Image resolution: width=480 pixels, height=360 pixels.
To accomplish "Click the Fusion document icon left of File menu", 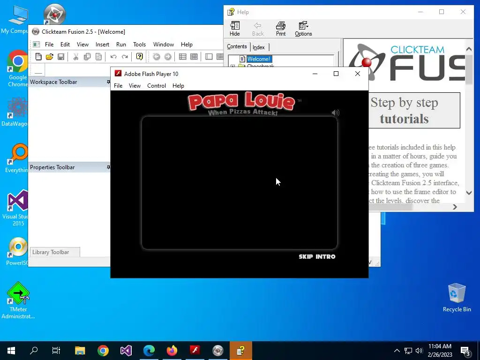I will click(37, 45).
